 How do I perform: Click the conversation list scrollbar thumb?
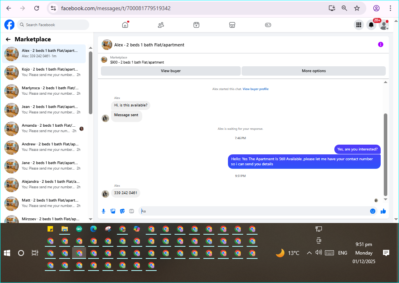pyautogui.click(x=90, y=83)
